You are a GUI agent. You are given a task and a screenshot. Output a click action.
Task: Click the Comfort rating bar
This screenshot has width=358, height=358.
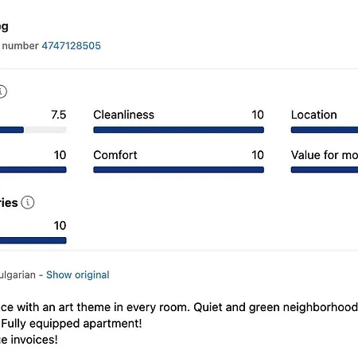[178, 169]
